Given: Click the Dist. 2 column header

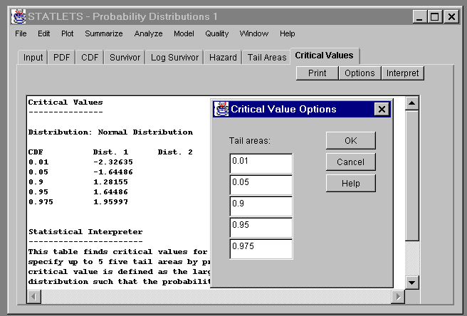Looking at the screenshot, I should click(175, 152).
